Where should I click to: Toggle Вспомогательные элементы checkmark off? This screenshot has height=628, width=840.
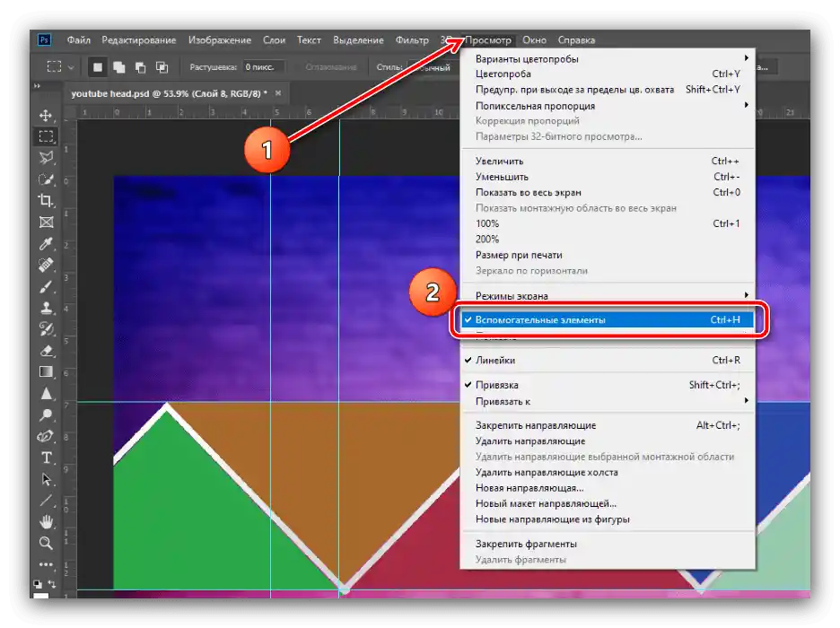(608, 319)
